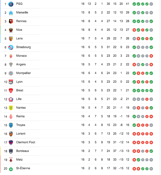The width and height of the screenshot is (161, 175).
Task: Click the Clermont Foot team name
Action: (26, 142)
